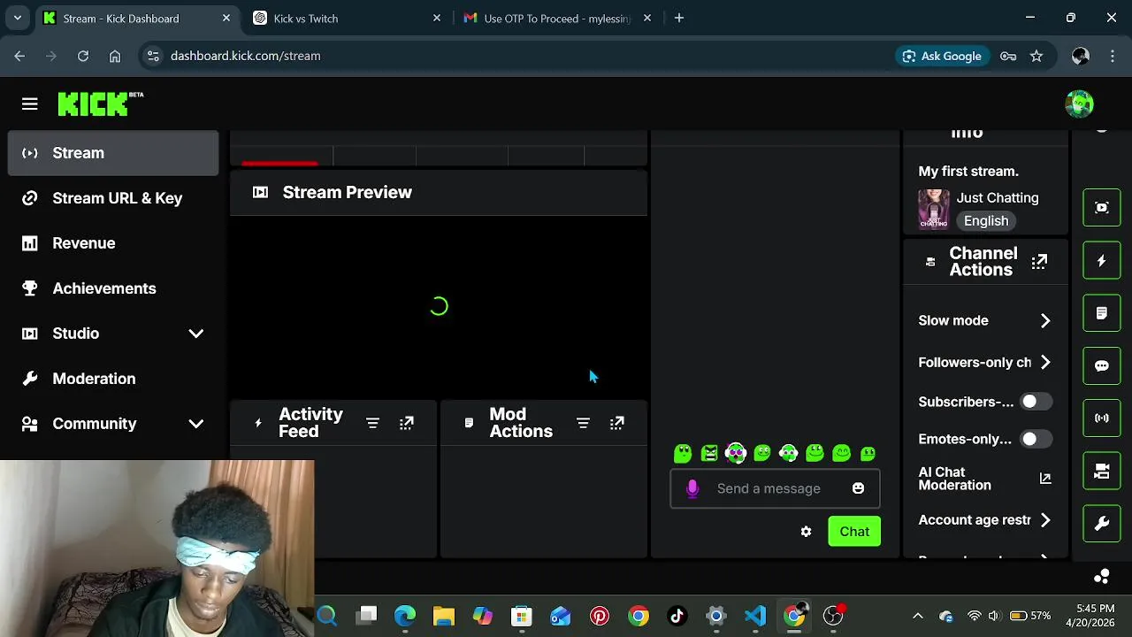Toggle the mod actions note button in right rail
Screen dimensions: 1132x637
1102,313
